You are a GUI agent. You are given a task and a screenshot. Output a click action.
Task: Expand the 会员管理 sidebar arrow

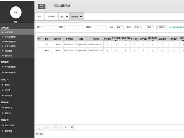3,32
